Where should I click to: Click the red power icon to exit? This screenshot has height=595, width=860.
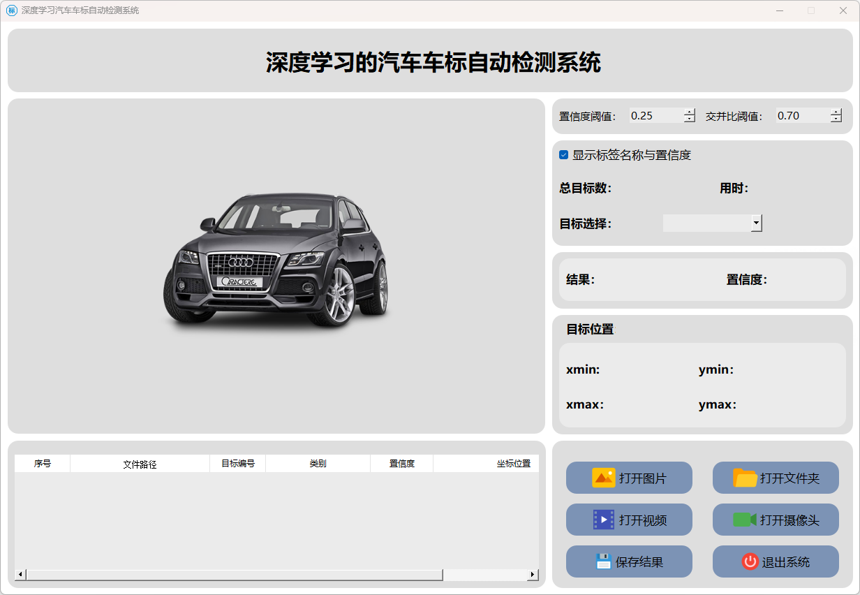[x=750, y=561]
